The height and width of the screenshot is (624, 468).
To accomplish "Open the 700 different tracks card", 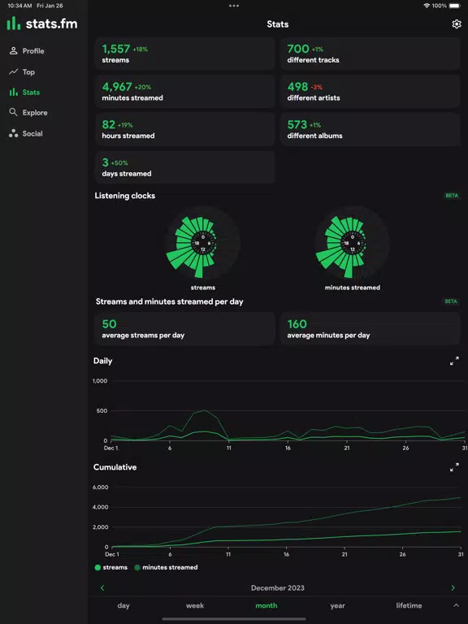I will click(370, 54).
